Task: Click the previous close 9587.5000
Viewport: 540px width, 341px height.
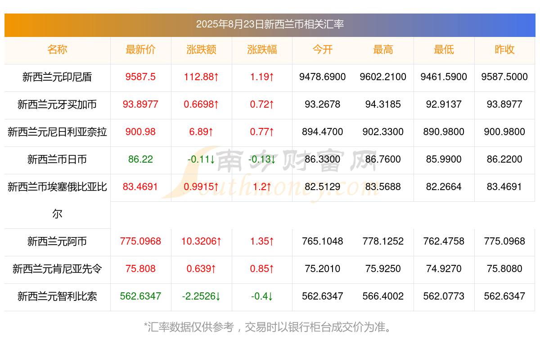Action: [504, 77]
